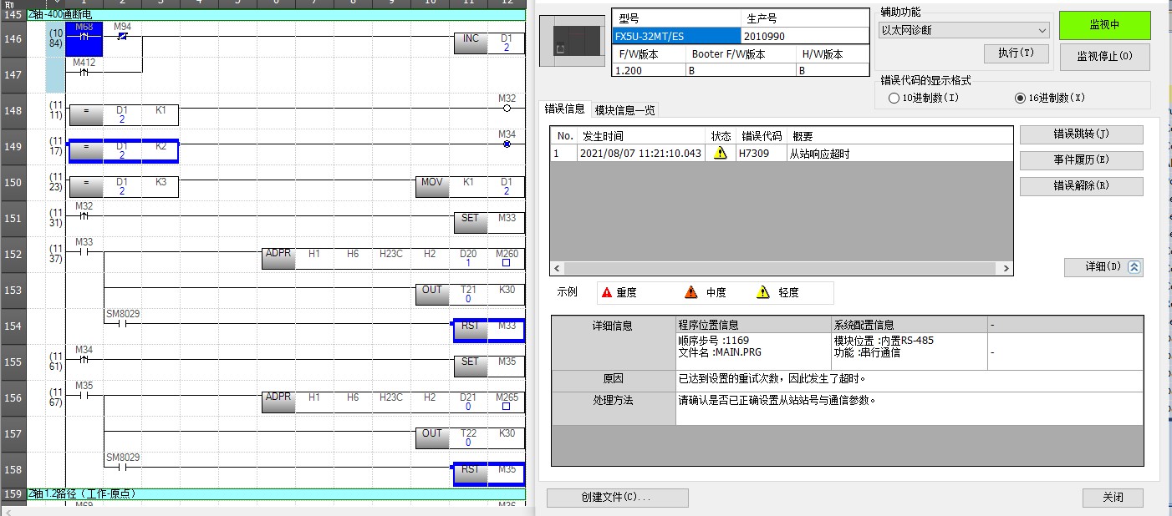Click right arrow of error list scrollbar
Viewport: 1172px width, 516px height.
coord(1006,269)
